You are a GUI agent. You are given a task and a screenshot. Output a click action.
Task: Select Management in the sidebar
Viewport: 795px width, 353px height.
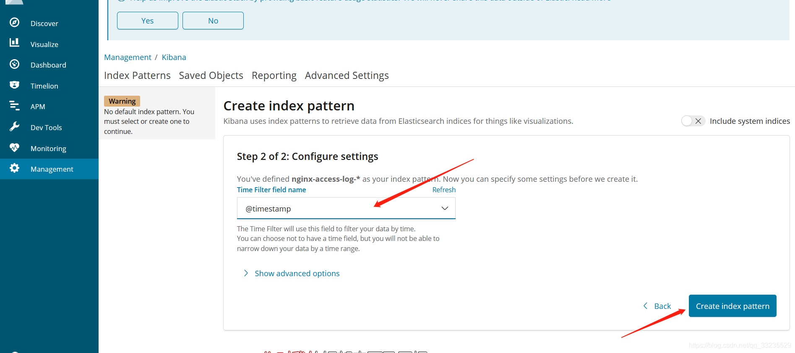49,169
